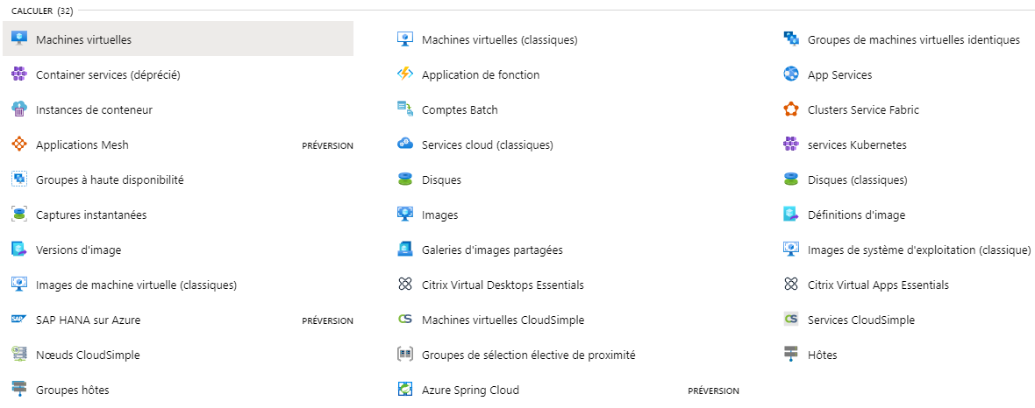Click the Machines virtuelles monitor icon

19,39
